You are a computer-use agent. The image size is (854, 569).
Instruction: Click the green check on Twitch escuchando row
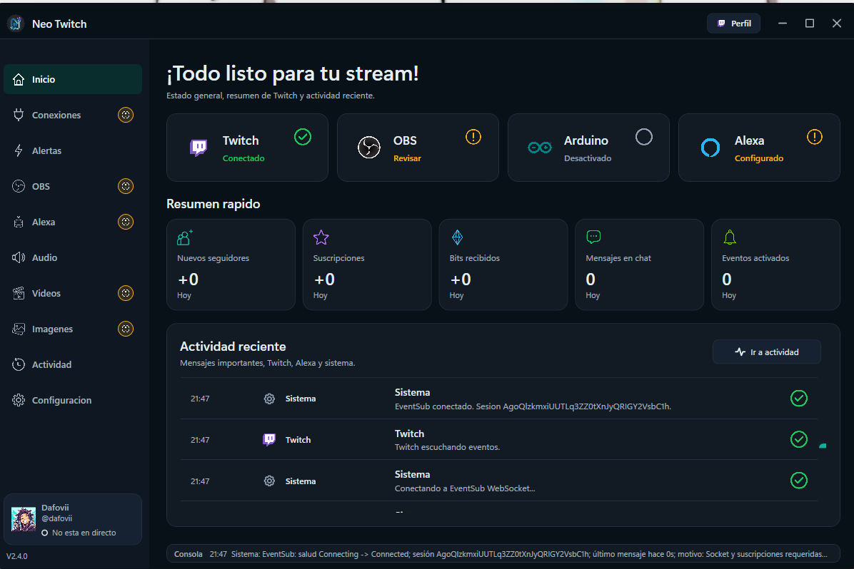pyautogui.click(x=799, y=439)
